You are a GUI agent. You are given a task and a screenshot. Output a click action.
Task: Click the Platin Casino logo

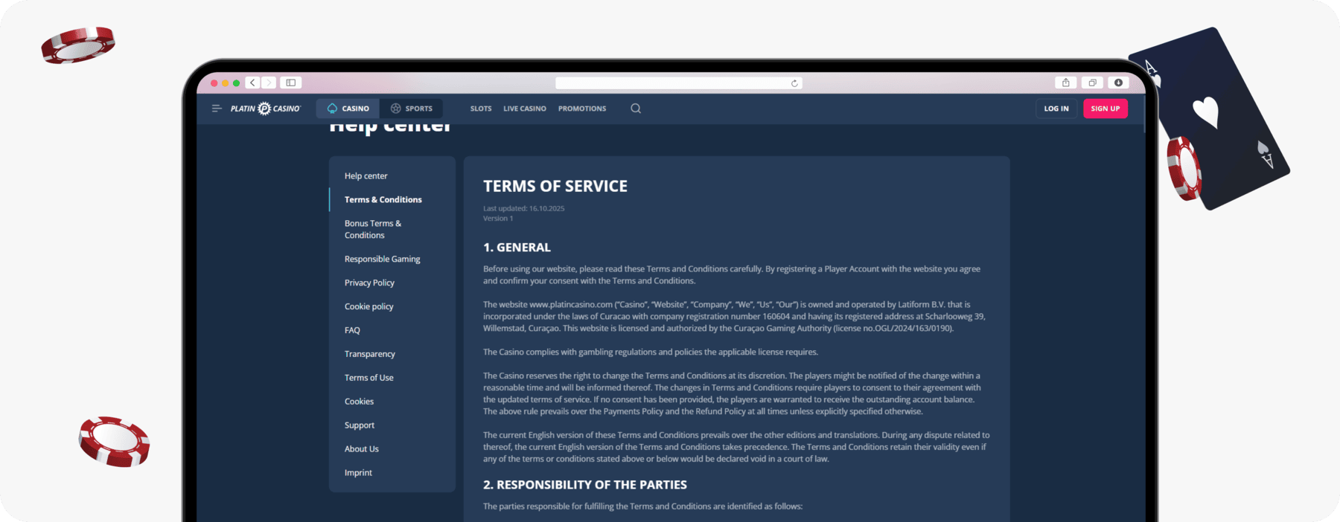tap(265, 109)
